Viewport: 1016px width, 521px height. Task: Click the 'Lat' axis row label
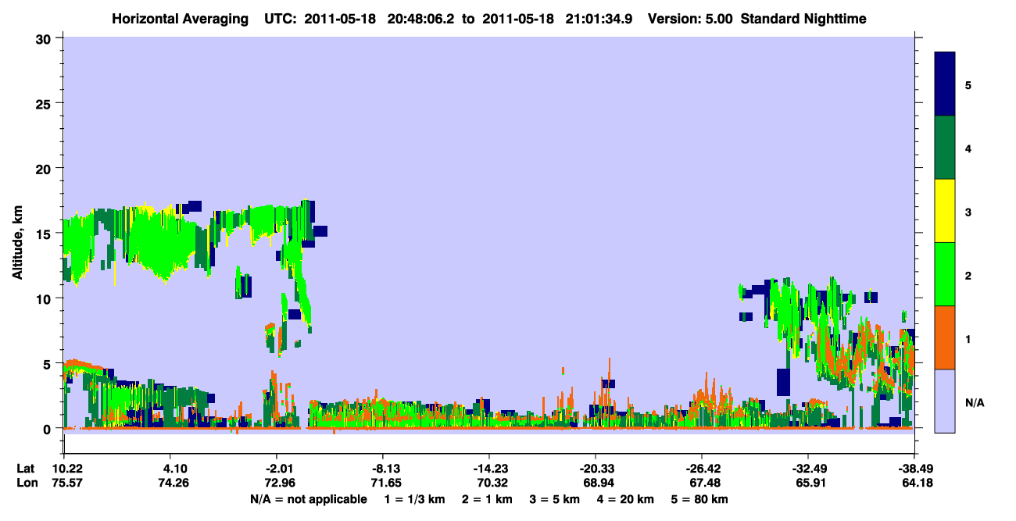click(x=25, y=469)
